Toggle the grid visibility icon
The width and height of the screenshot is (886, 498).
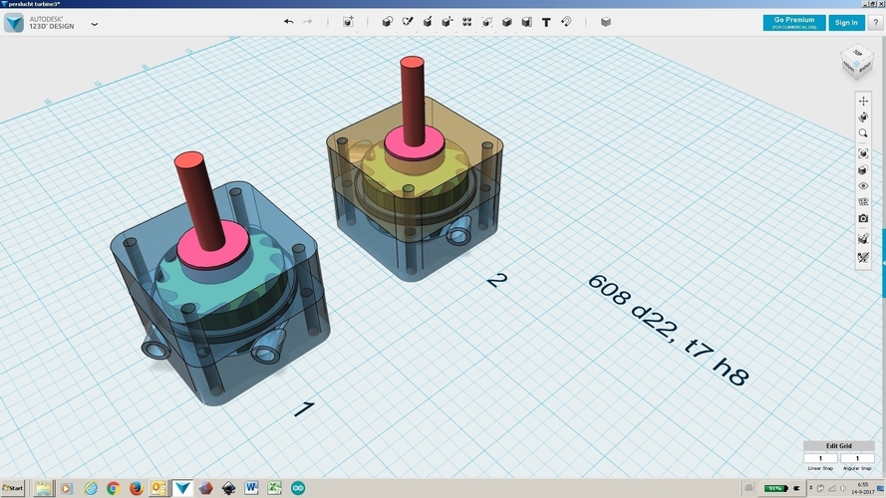pos(863,202)
